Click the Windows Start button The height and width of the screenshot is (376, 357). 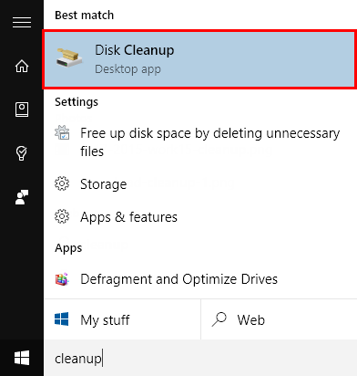22,358
